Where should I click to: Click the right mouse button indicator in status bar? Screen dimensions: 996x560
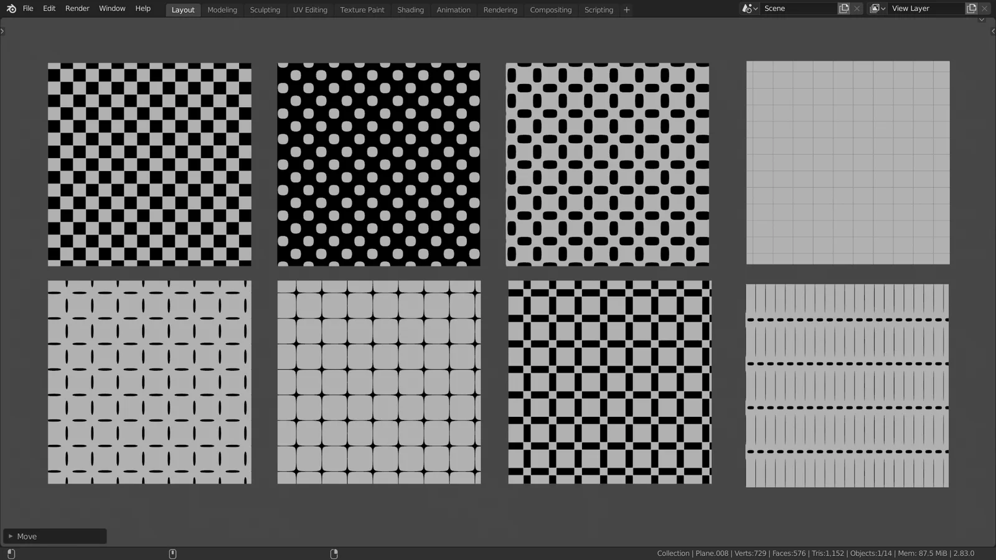334,553
